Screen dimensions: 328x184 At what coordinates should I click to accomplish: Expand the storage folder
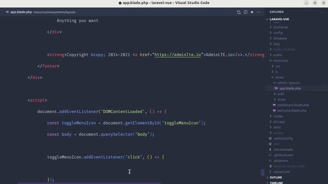coord(279,122)
